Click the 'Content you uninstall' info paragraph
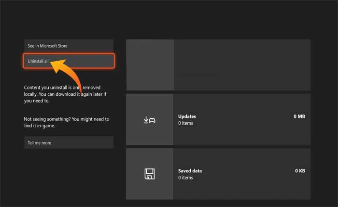Screen dimensions: 338x207 [x=67, y=95]
